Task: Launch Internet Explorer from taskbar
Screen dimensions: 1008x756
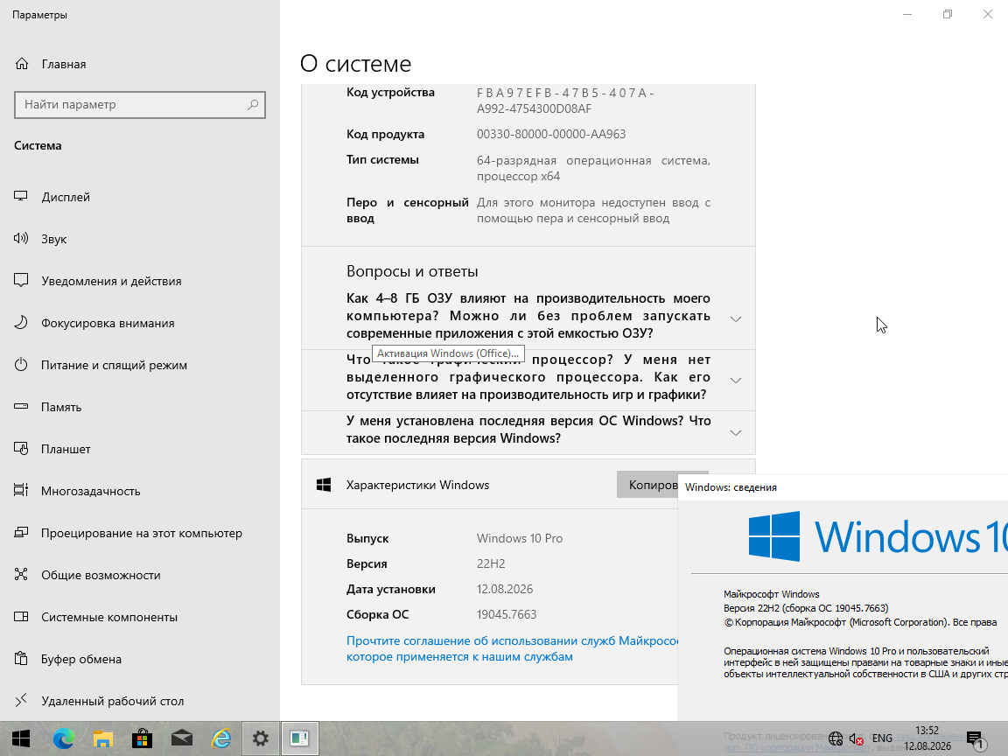Action: 221,738
